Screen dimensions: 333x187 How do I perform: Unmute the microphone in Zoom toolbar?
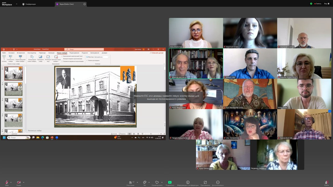pyautogui.click(x=7, y=183)
